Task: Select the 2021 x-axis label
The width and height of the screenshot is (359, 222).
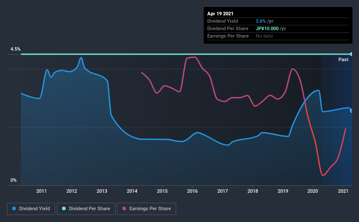Action: click(343, 191)
